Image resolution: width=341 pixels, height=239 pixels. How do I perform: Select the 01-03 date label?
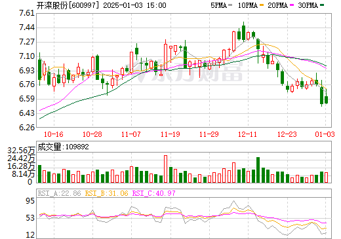coord(325,134)
